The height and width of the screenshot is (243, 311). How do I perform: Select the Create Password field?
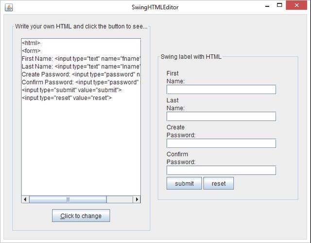pos(221,143)
